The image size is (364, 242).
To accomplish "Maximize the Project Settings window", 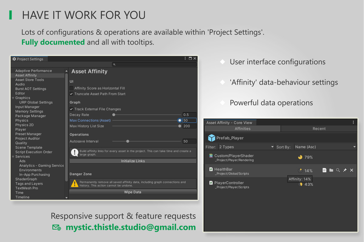I will 190,58.
